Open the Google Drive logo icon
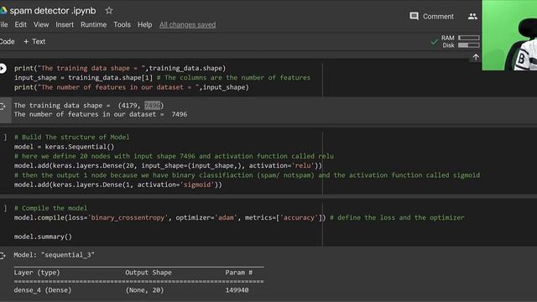537x302 pixels. (3, 11)
